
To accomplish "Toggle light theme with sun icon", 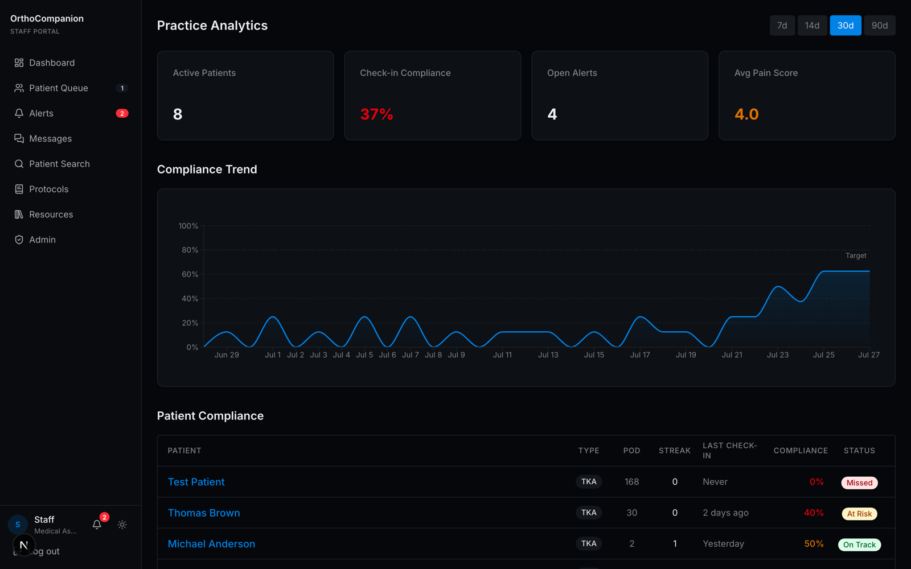I will 122,525.
